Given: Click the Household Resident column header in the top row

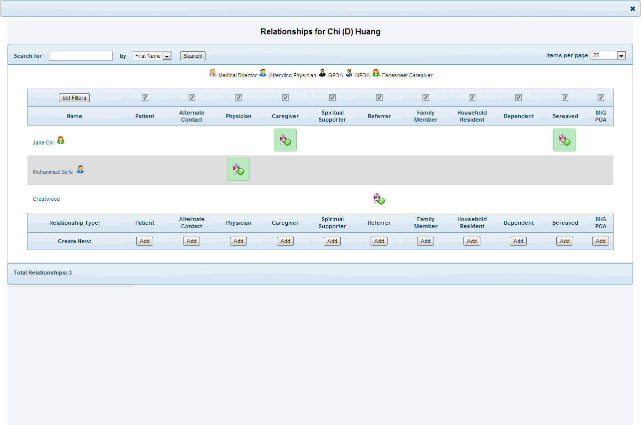Looking at the screenshot, I should 472,116.
